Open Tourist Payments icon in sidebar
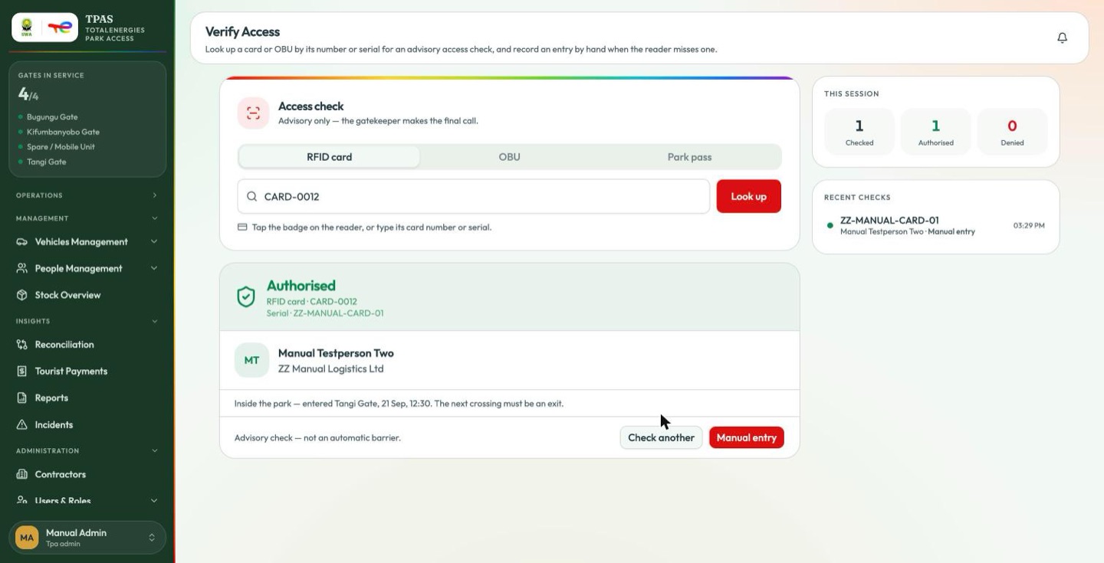Image resolution: width=1104 pixels, height=563 pixels. pyautogui.click(x=22, y=372)
